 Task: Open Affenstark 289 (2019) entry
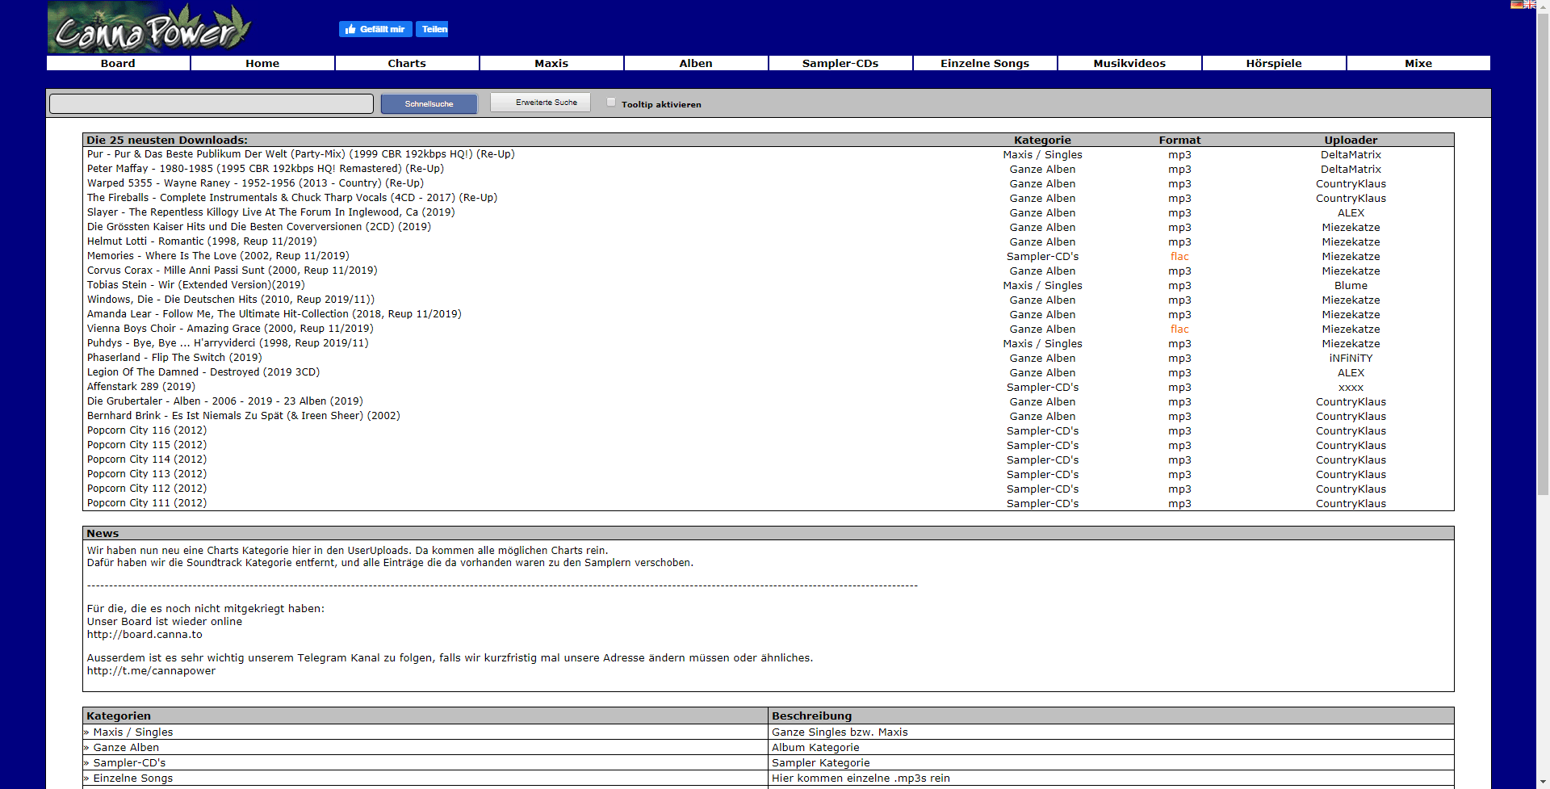(x=141, y=387)
